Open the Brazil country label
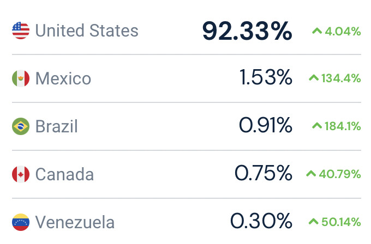The width and height of the screenshot is (371, 244). tap(57, 126)
